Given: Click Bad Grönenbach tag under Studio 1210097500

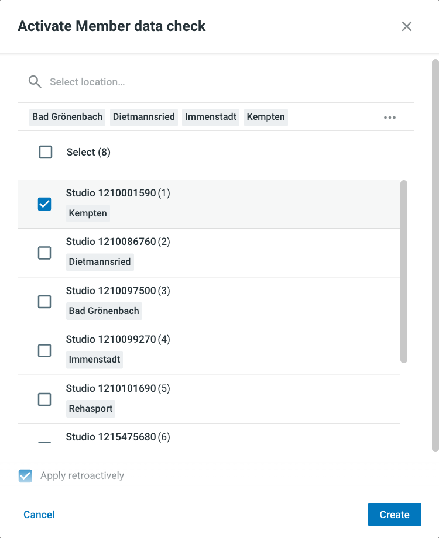Looking at the screenshot, I should (x=104, y=311).
